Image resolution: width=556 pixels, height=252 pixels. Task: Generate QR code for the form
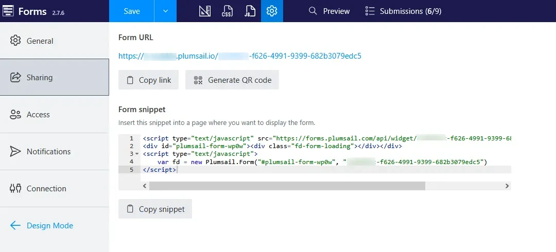[232, 80]
